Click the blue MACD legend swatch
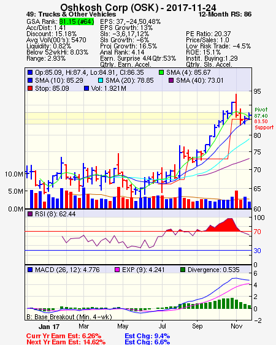276x345 pixels. [x=30, y=270]
